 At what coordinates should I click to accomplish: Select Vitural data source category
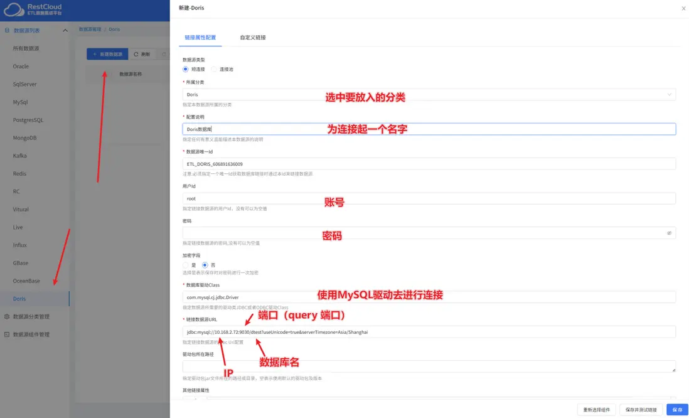pos(21,209)
